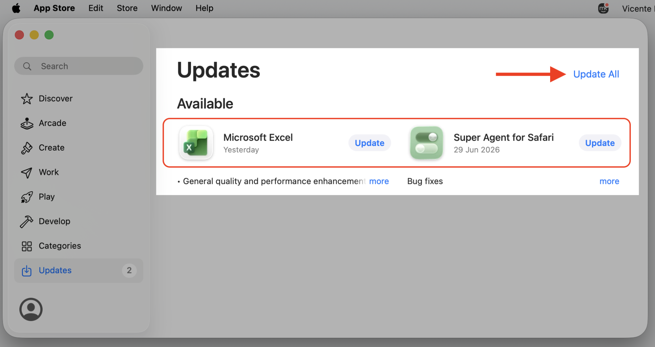This screenshot has width=655, height=347.
Task: Click the Updates page heading
Action: [219, 70]
